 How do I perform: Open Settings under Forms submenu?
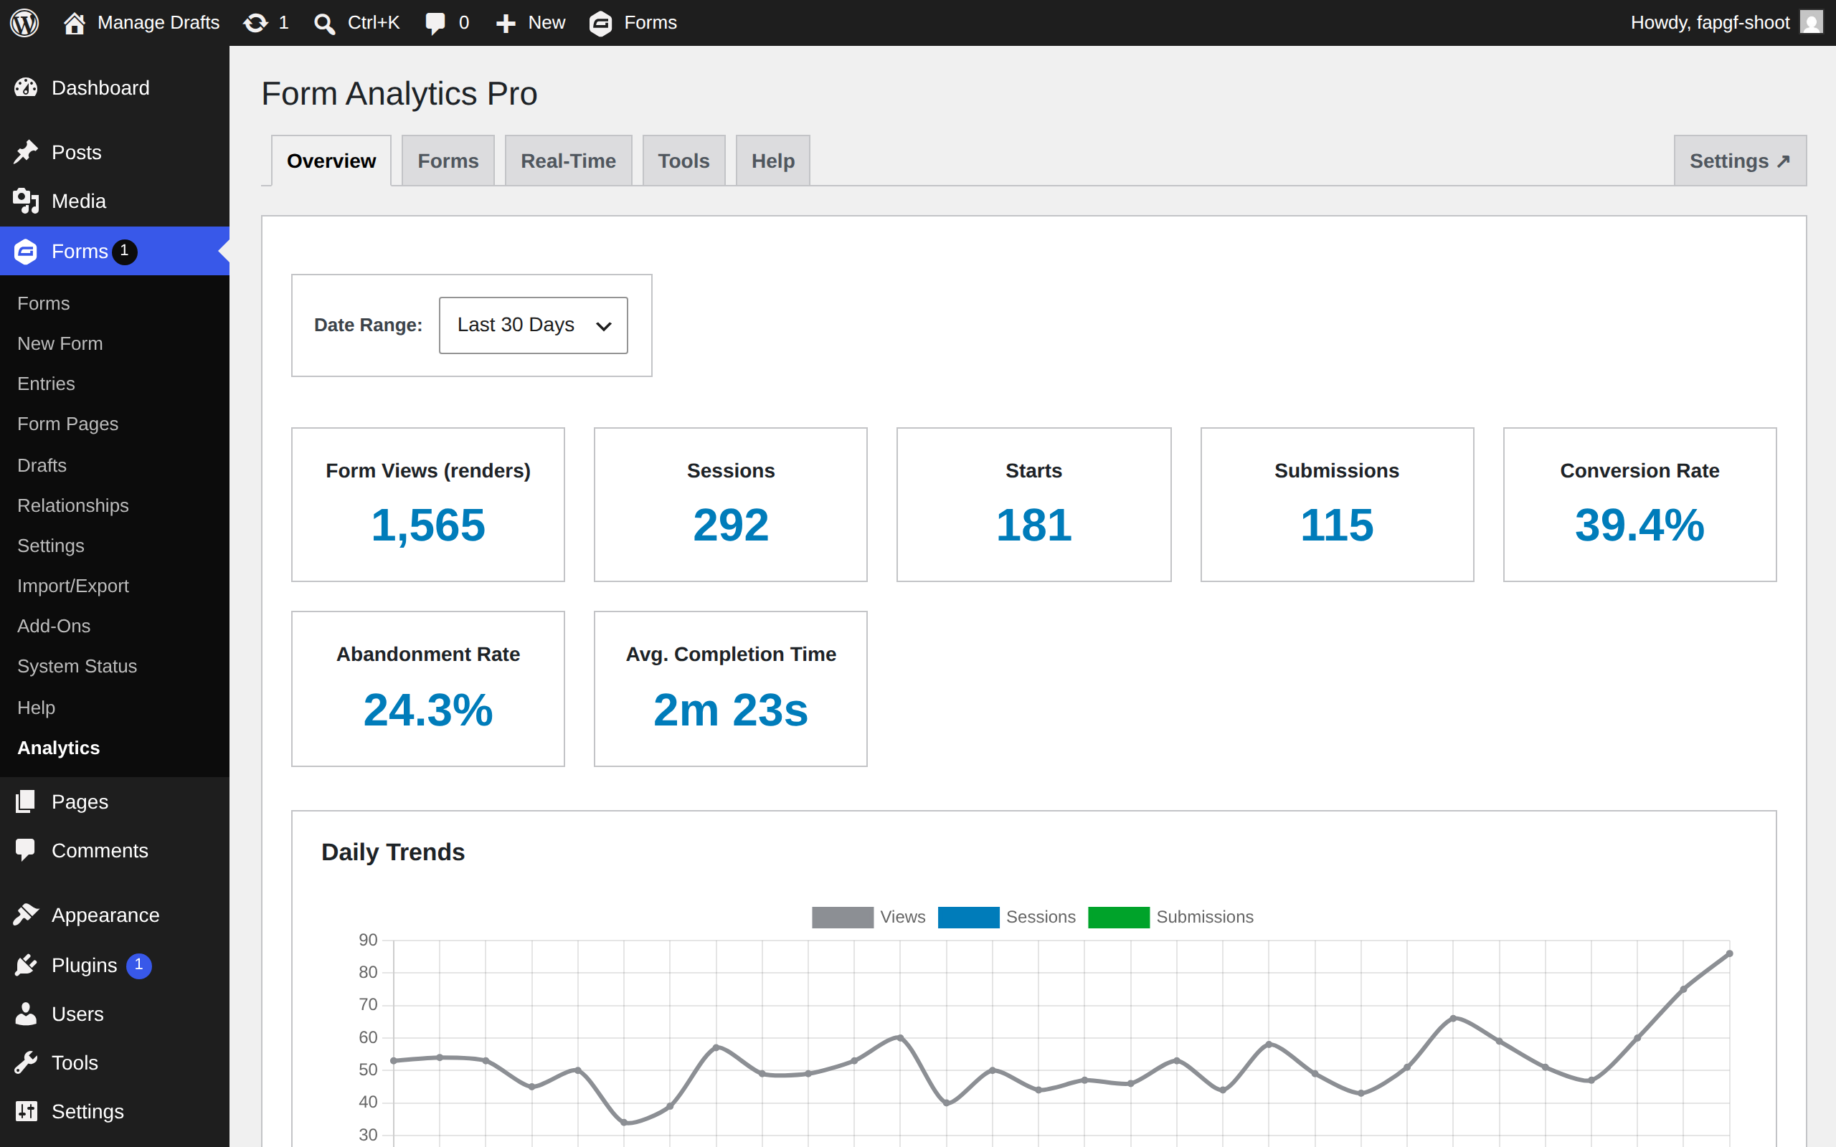[50, 546]
